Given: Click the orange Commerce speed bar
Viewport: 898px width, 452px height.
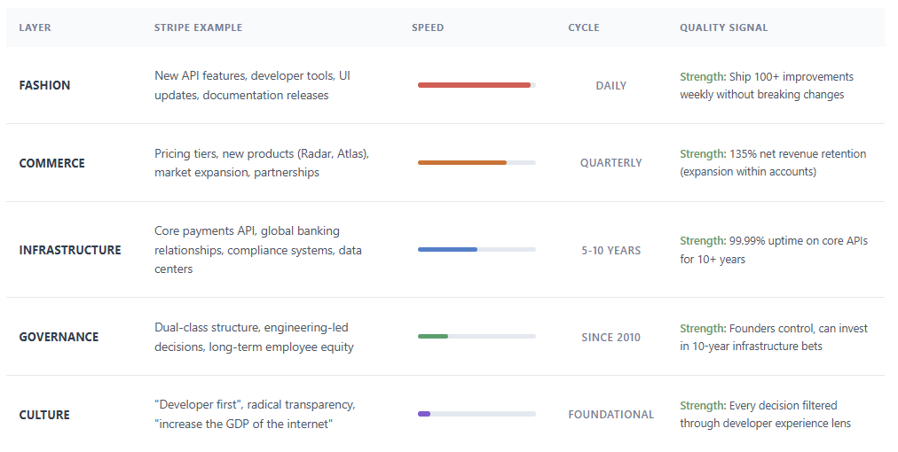Looking at the screenshot, I should tap(462, 163).
